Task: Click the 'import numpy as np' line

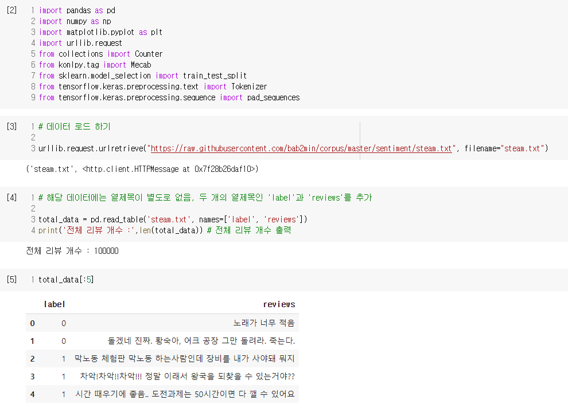Action: pos(75,21)
